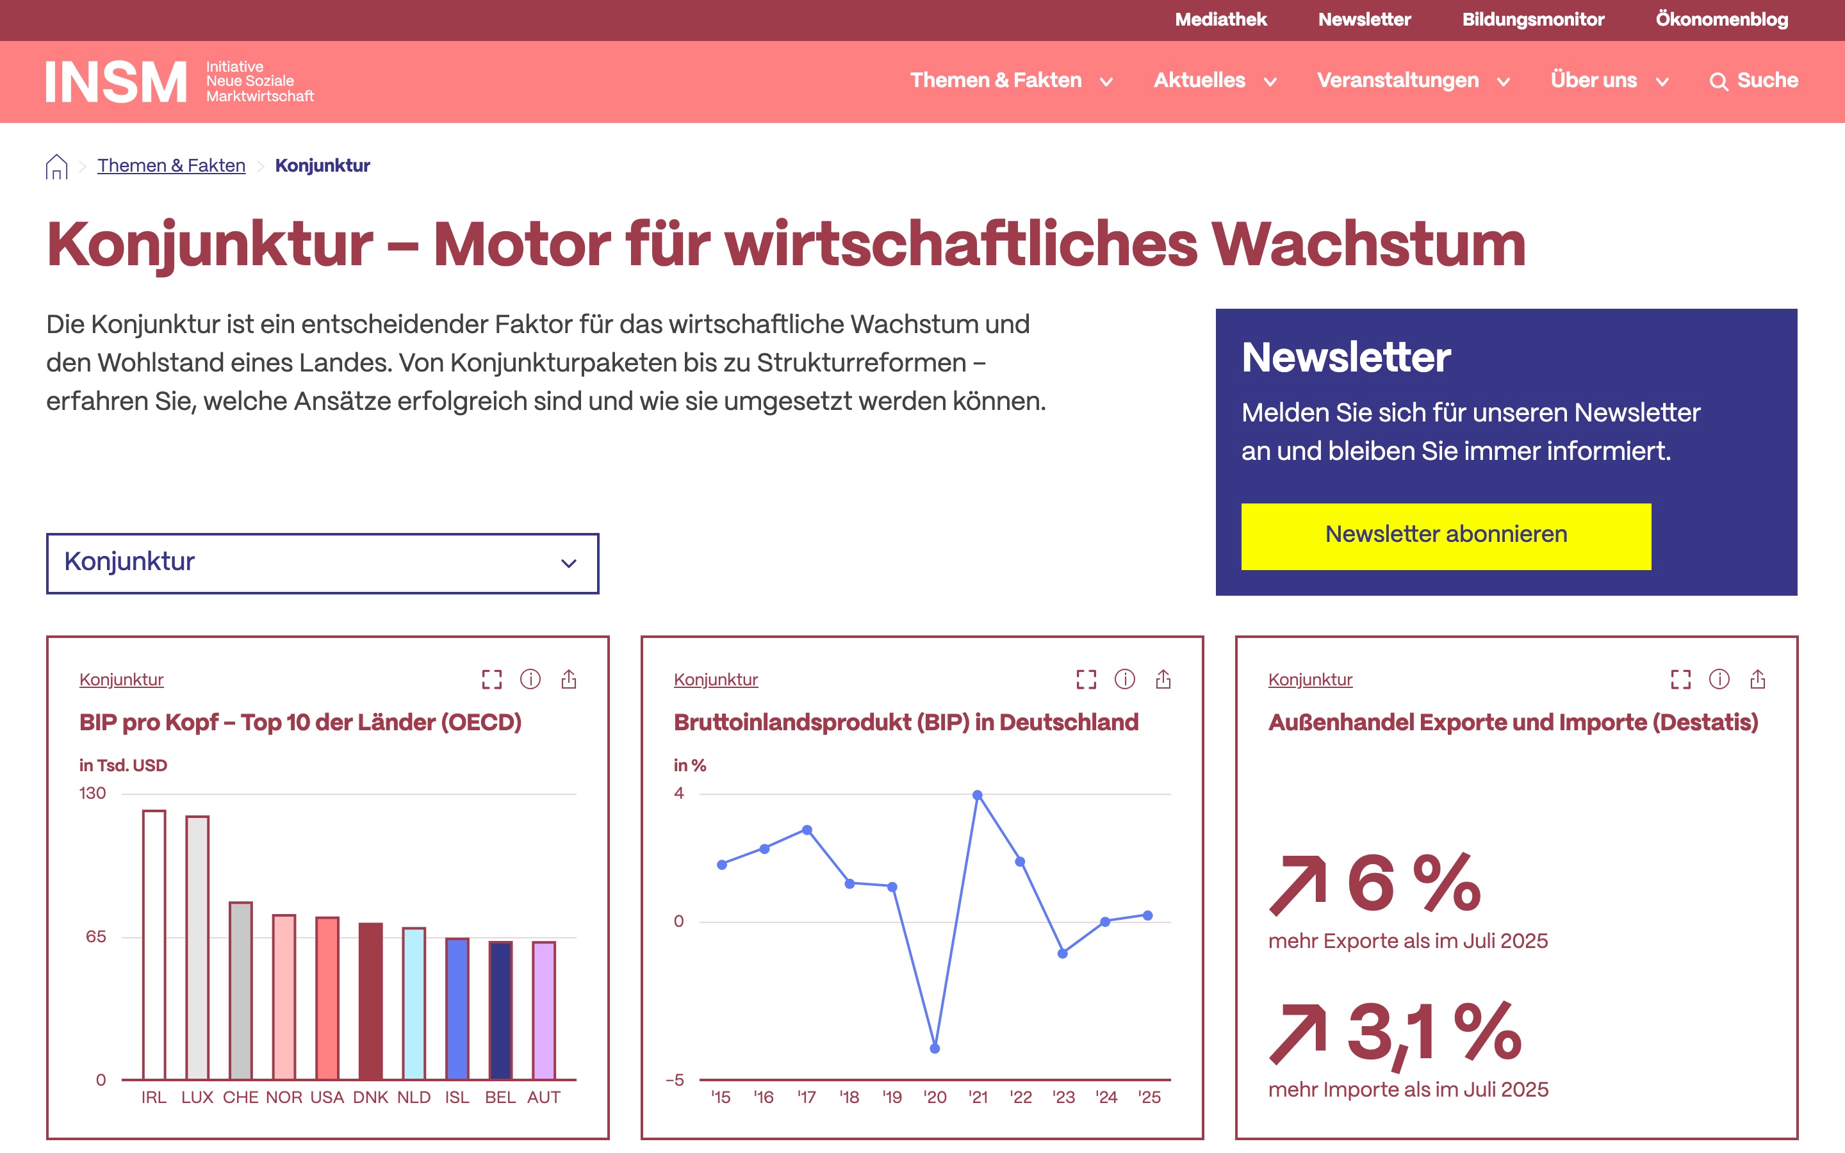The width and height of the screenshot is (1845, 1153).
Task: Click the IRL bar in chart
Action: tap(154, 944)
